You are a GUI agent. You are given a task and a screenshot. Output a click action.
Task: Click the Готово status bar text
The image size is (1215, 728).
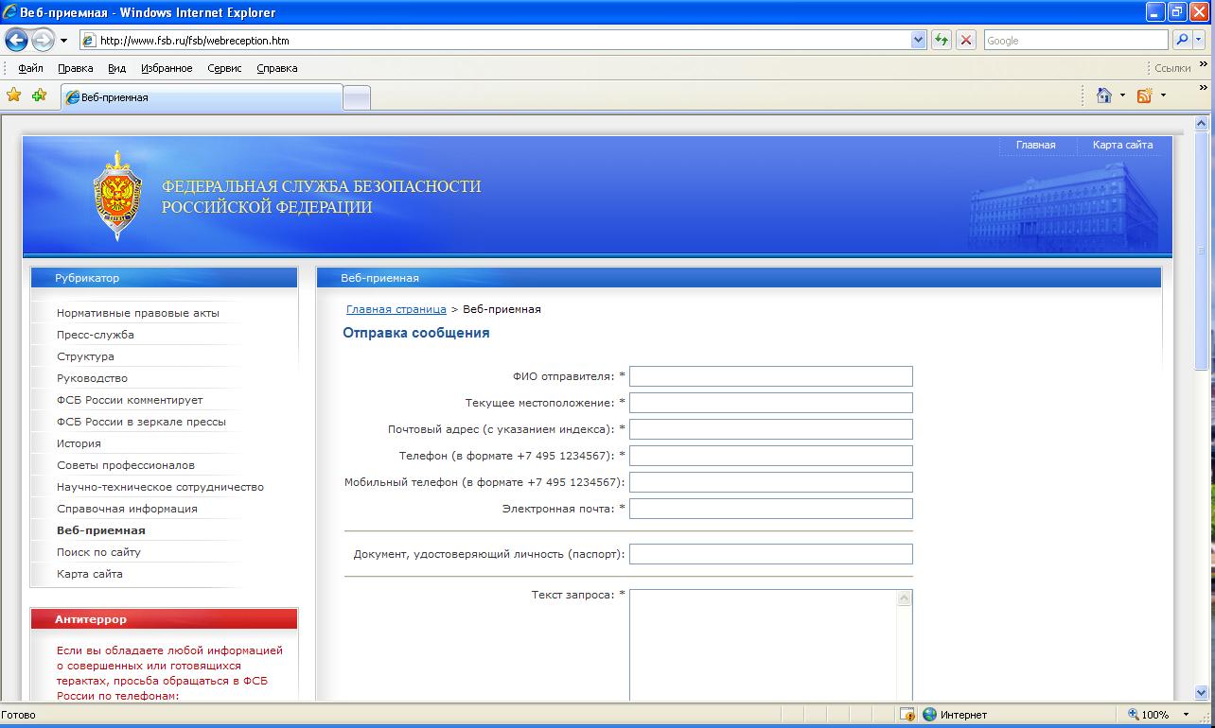pos(18,715)
